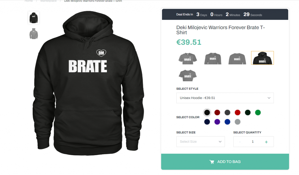This screenshot has width=299, height=175.
Task: View the grey back-side hoodie thumbnail
Action: coord(34,34)
